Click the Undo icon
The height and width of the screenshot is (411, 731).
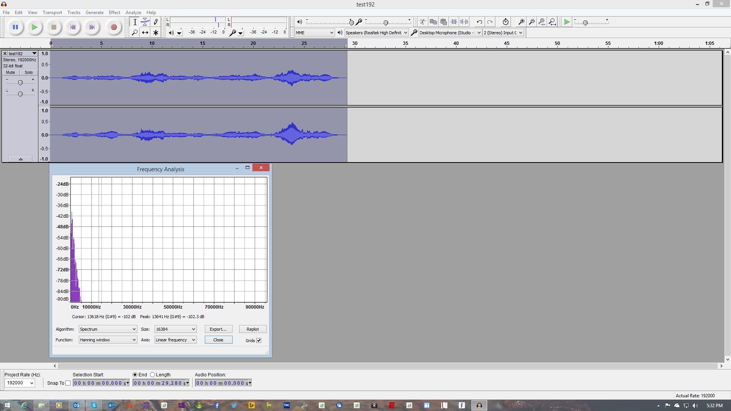tap(479, 22)
